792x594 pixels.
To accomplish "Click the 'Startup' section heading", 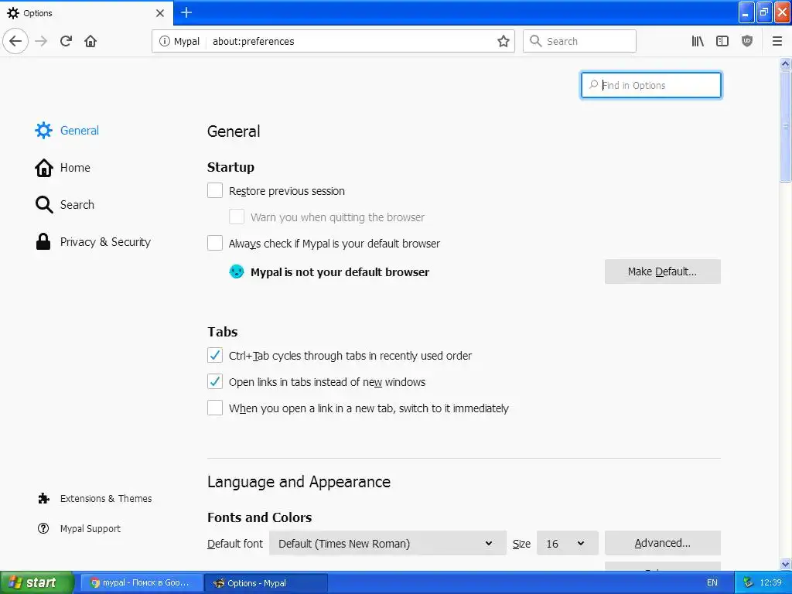I will coord(230,167).
